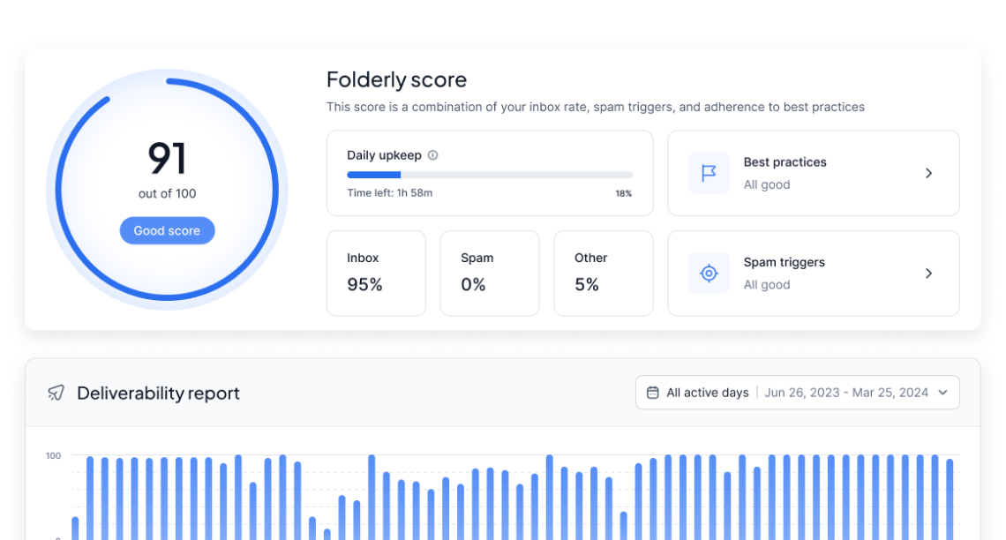The image size is (1006, 540).
Task: Open the Inbox 95% stat card
Action: pos(376,273)
